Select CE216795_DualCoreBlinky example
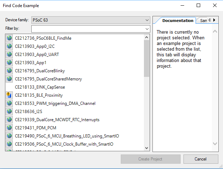223x169 pixels. point(40,71)
